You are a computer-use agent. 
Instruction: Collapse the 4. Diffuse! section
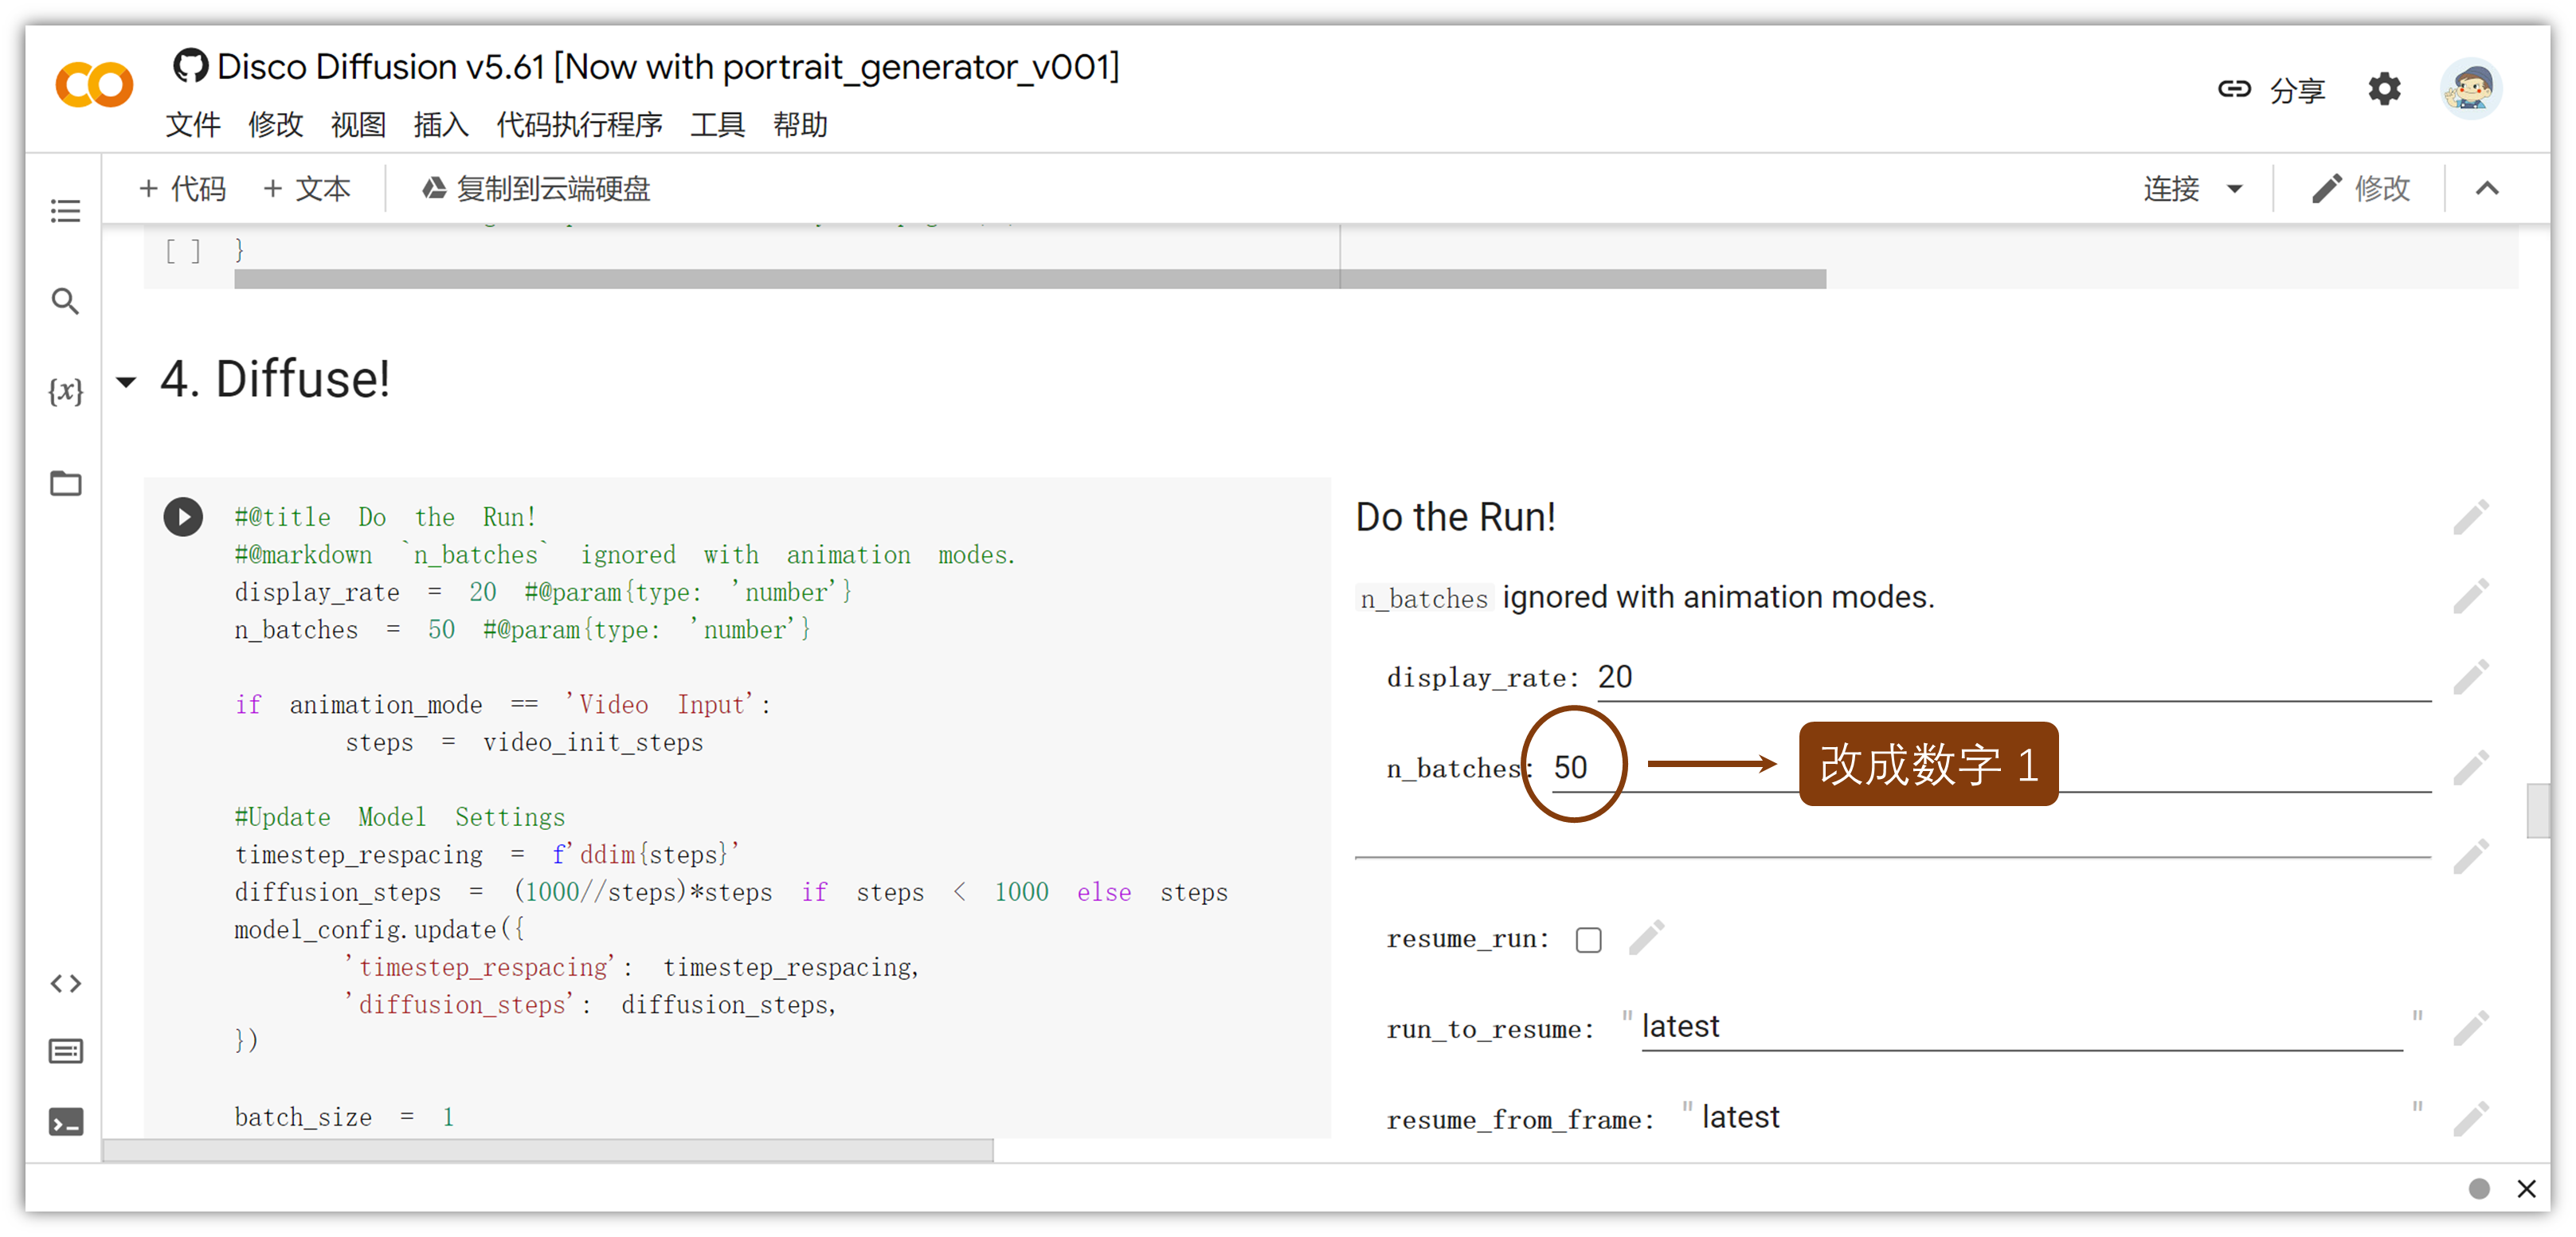[126, 381]
